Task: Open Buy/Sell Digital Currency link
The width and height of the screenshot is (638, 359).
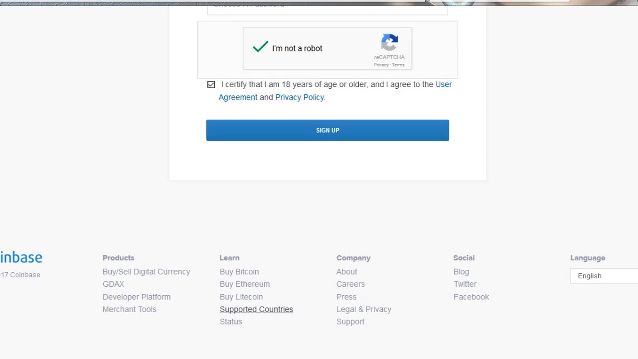Action: [x=146, y=272]
